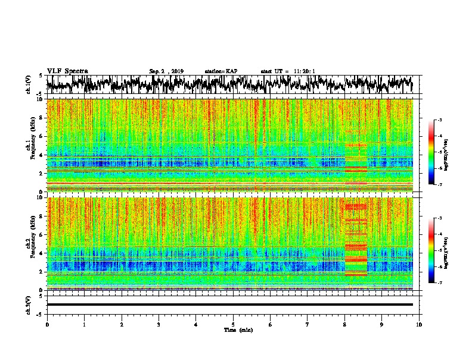Click the "ch.1(V)" waveform axis label
Viewport: 472px width, 364px height.
28,84
